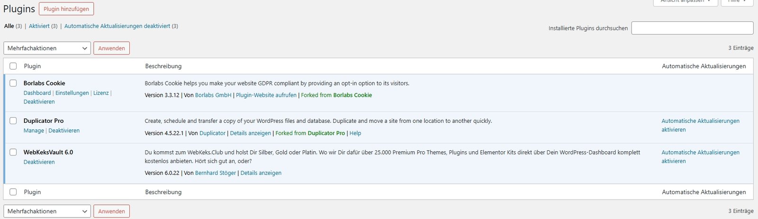
Task: Toggle the select-all checkbox in table header
Action: pos(13,66)
